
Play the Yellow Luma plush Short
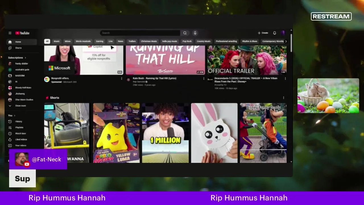(x=116, y=133)
